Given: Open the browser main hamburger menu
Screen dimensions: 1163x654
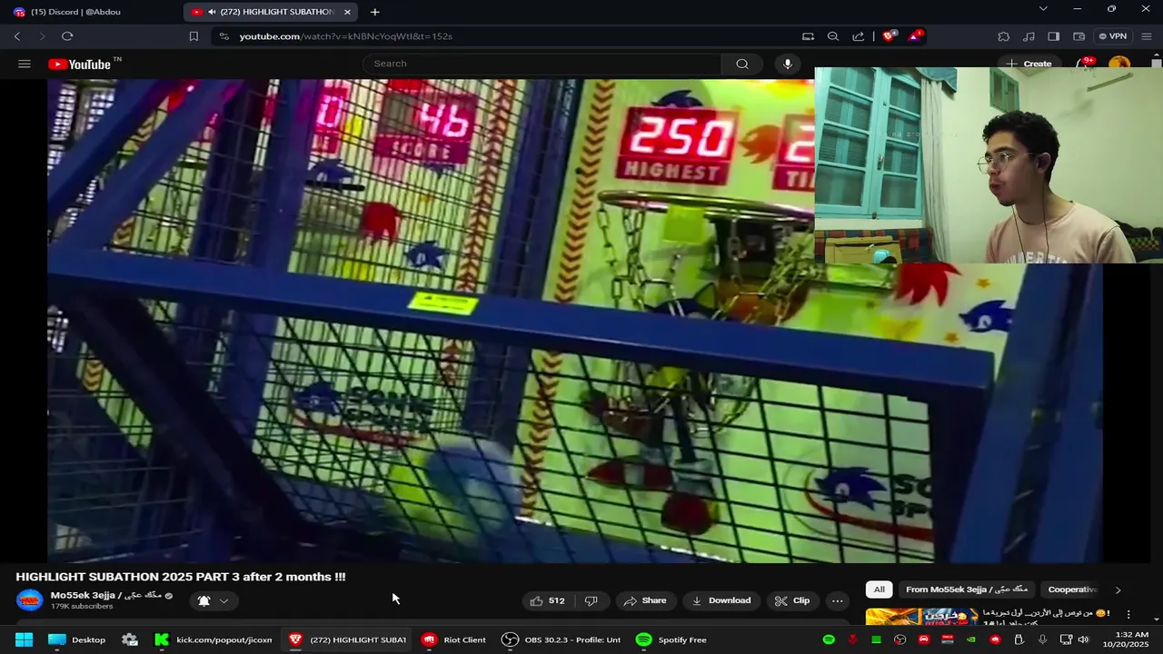Looking at the screenshot, I should 1147,36.
